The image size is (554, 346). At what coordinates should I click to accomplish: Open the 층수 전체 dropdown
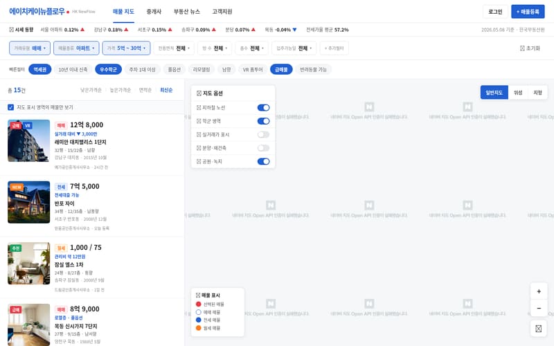pyautogui.click(x=252, y=48)
